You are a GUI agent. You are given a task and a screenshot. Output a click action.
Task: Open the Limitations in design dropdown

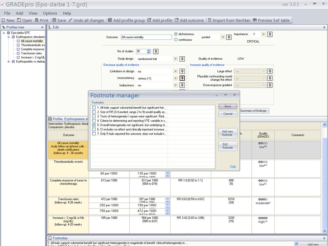176,71
